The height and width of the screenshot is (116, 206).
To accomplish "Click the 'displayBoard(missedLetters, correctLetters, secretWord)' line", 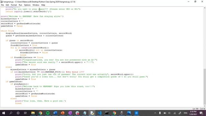I will [x=39, y=33].
